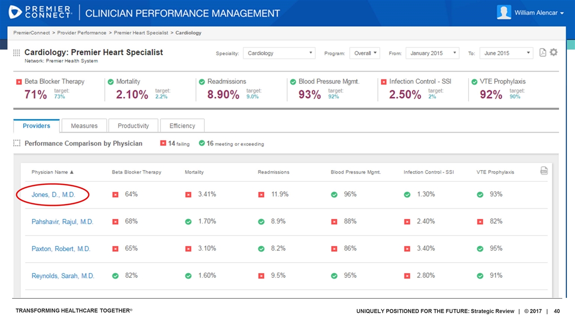The width and height of the screenshot is (575, 323).
Task: Click the red 14 failing indicator icon
Action: 163,144
